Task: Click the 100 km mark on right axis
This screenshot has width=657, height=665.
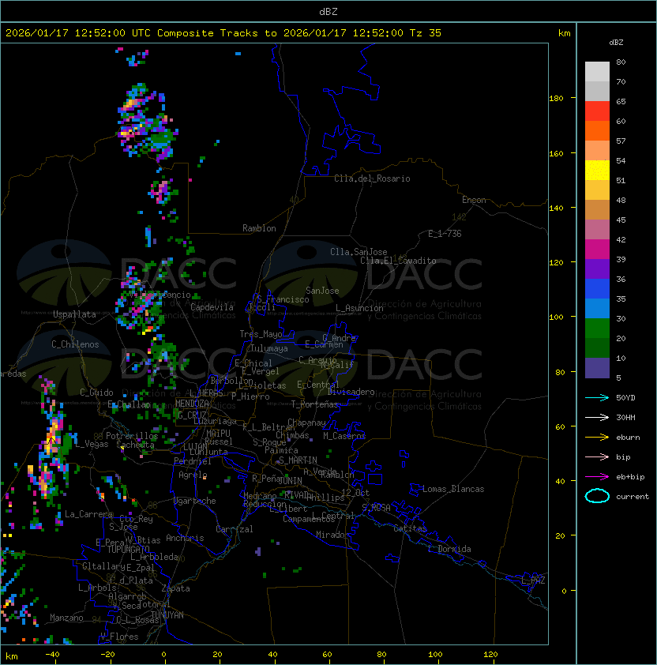Action: 556,317
